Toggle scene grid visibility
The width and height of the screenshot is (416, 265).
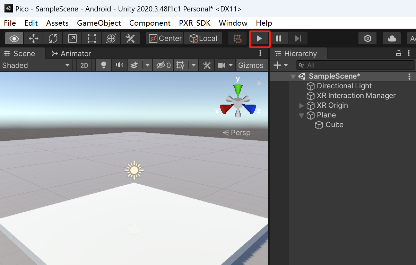pyautogui.click(x=181, y=65)
